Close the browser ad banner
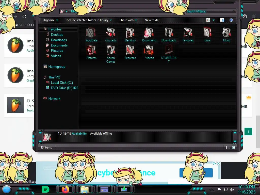Image resolution: width=260 pixels, height=195 pixels. point(219,163)
